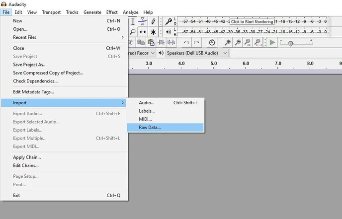Choose Check Dependencies...

click(x=64, y=81)
